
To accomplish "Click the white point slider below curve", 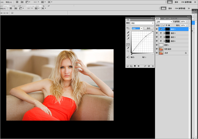I will [153, 54].
